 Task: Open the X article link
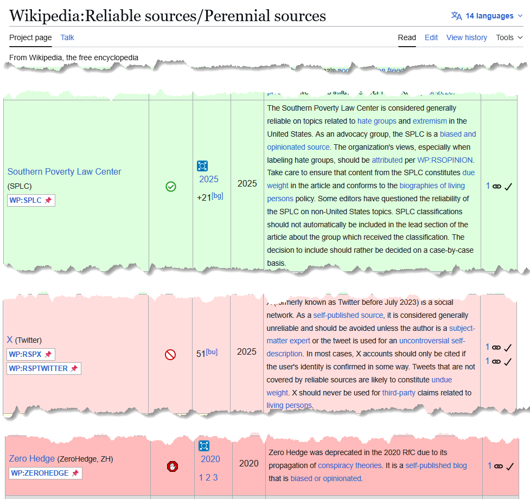point(10,340)
